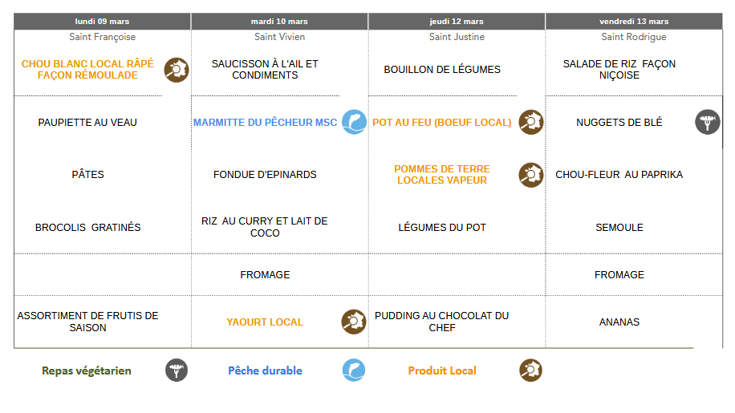Click the Produit Local legend icon
The width and height of the screenshot is (735, 413).
(x=530, y=370)
